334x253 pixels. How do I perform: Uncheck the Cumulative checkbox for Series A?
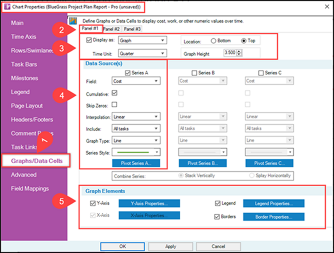click(x=115, y=93)
